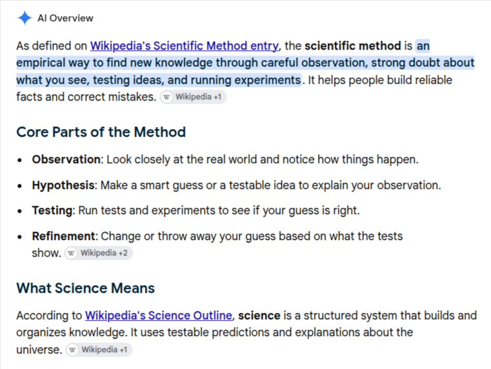Click the 'AI Overview' label text
The image size is (491, 369).
[65, 18]
